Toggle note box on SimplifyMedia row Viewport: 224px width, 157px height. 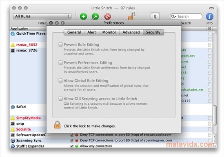(x=210, y=118)
